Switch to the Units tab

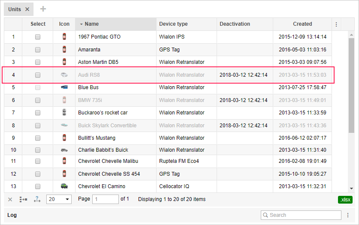click(x=15, y=9)
